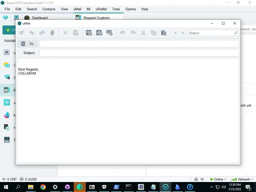Screen dimensions: 256x192
Task: Select the Send Cryptons diamond arrow sidebar icon
Action: 7,77
